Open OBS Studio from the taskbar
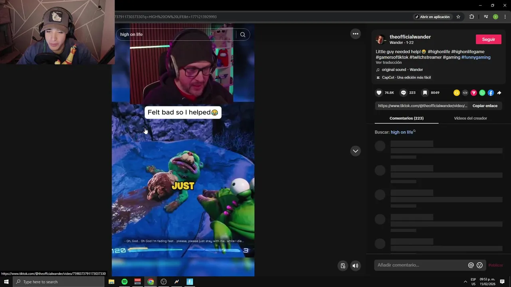 pyautogui.click(x=164, y=282)
